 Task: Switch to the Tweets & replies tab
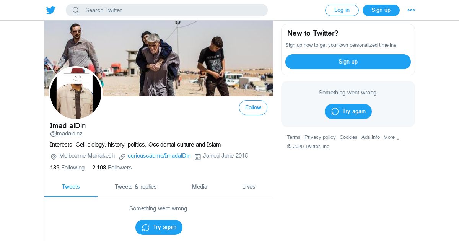[136, 187]
